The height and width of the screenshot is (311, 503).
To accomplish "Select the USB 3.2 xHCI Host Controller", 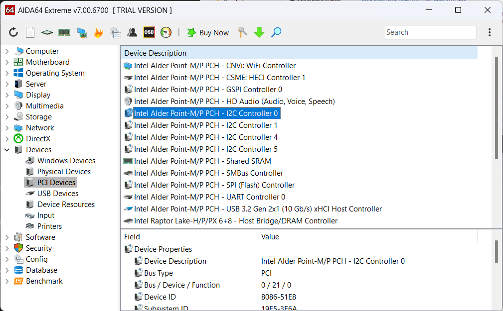I will 258,209.
